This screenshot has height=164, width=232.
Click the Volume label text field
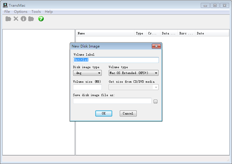pyautogui.click(x=116, y=60)
